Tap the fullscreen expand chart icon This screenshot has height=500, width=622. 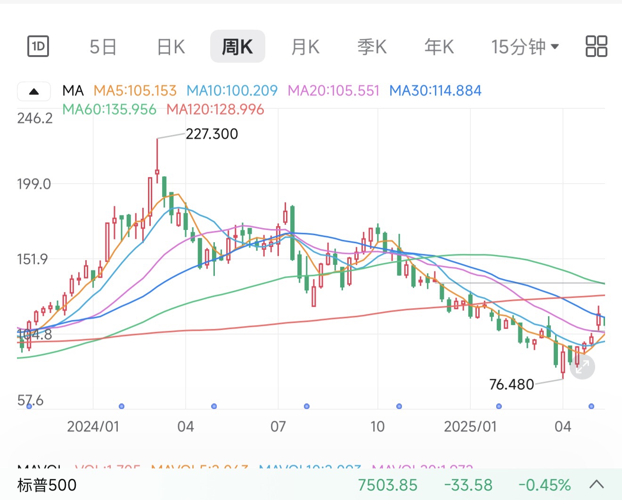click(582, 367)
